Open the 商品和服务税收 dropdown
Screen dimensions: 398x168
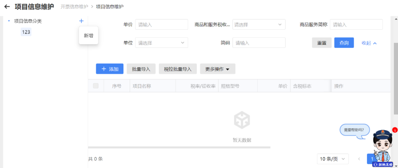pos(258,25)
